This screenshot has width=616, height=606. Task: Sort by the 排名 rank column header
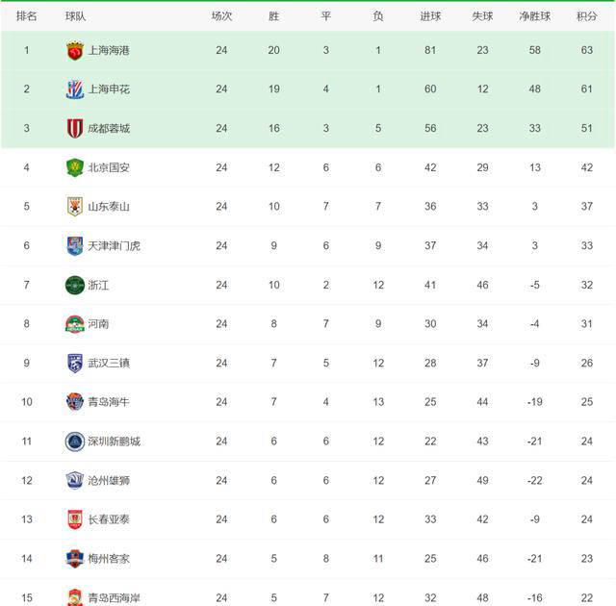tap(27, 16)
